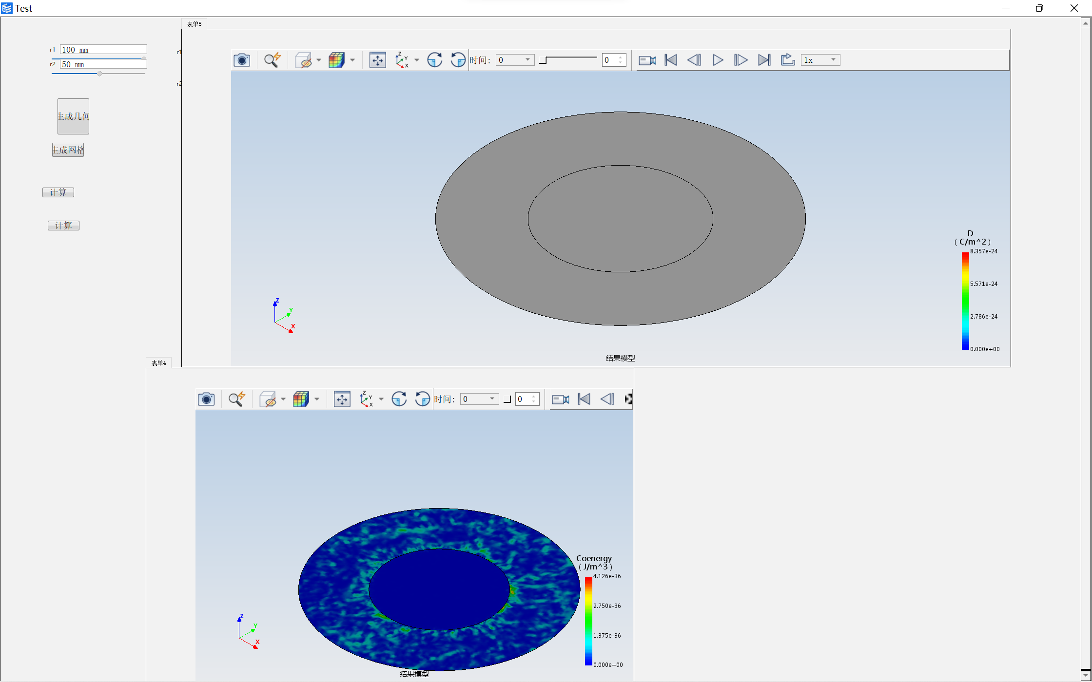Screen dimensions: 1092x682
Task: Rotate view counterclockwise in 表单4 toolbar
Action: tap(422, 399)
